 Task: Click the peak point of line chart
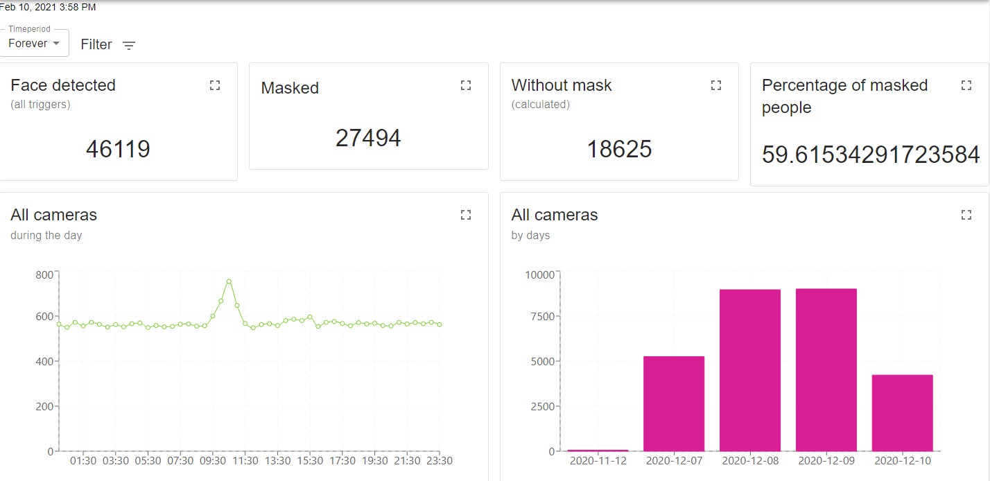point(229,281)
